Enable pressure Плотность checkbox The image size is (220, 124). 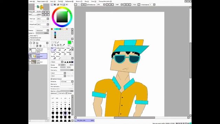point(57,93)
